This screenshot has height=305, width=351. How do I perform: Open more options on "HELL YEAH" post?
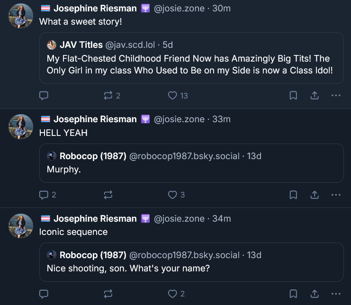336,195
